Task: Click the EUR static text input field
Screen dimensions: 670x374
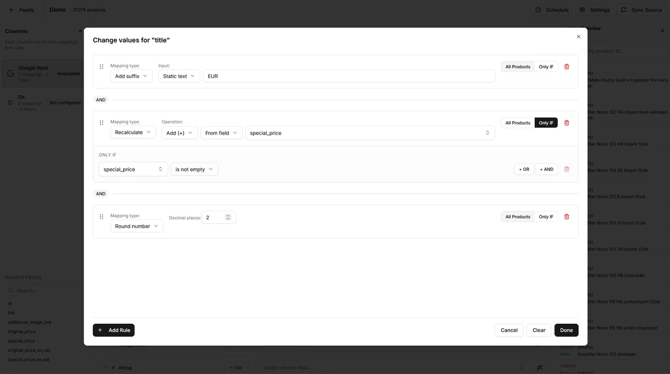Action: [349, 76]
